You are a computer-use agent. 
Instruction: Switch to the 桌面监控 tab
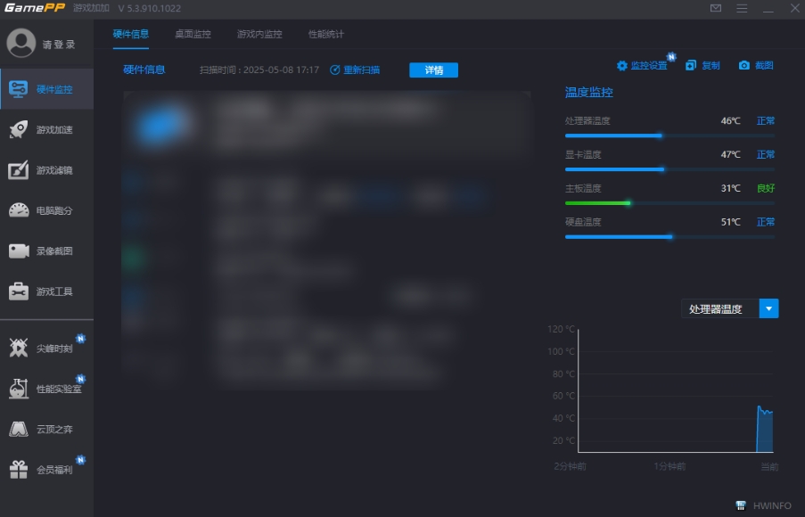click(x=193, y=35)
